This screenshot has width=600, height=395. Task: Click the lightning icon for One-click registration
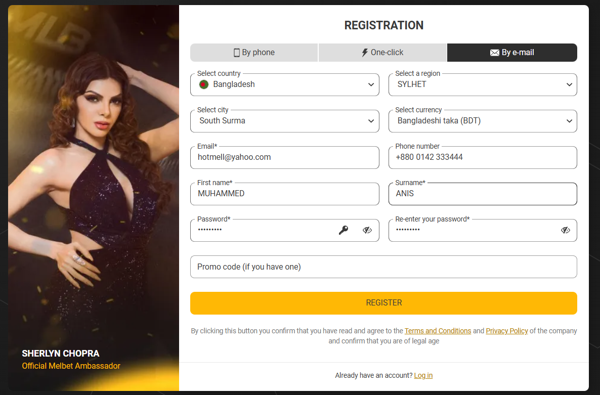(x=365, y=52)
